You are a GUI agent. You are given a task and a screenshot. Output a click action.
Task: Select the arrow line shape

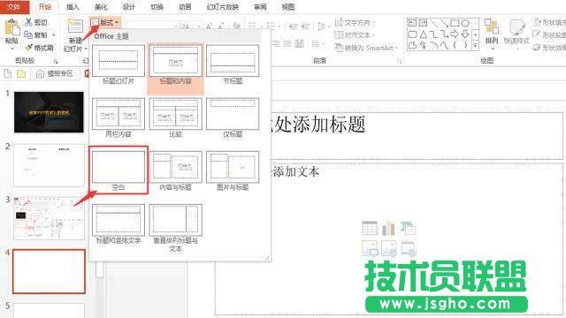tap(445, 24)
